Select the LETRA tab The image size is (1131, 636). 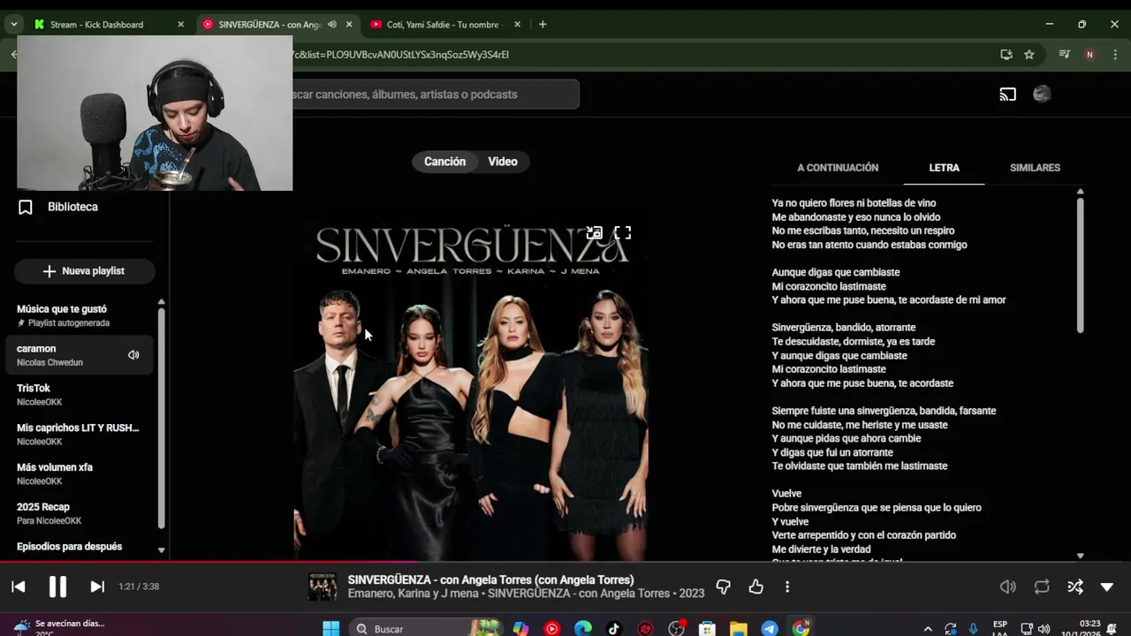[x=944, y=167]
